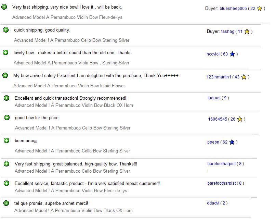The width and height of the screenshot is (275, 223).
Task: Open buyer bluesheep005's profile
Action: pyautogui.click(x=233, y=9)
